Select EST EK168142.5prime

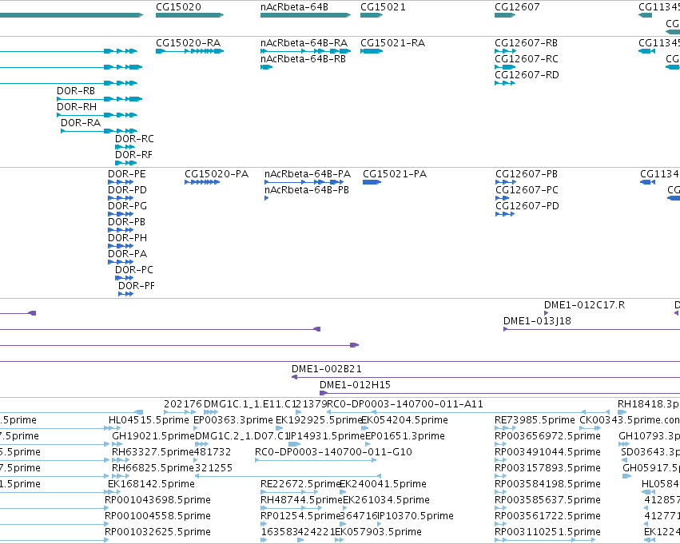click(151, 484)
